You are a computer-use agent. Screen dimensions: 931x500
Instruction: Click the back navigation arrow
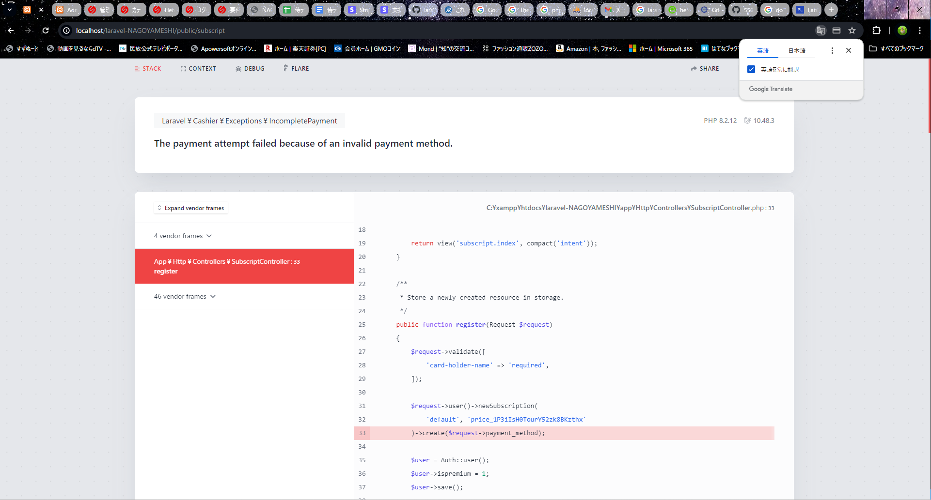click(x=11, y=30)
